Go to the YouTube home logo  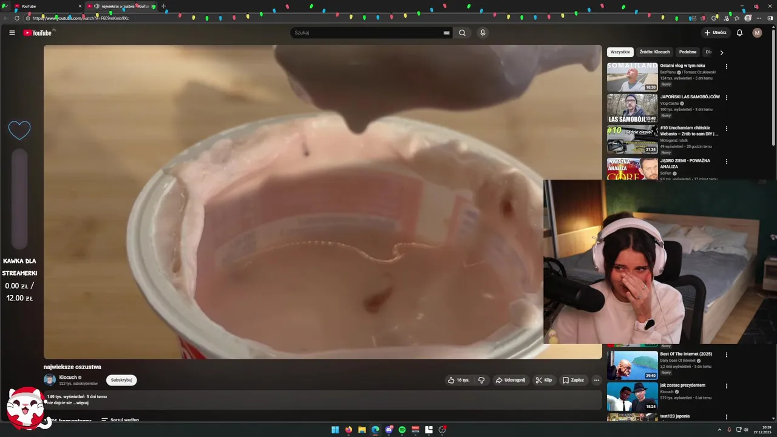coord(38,33)
